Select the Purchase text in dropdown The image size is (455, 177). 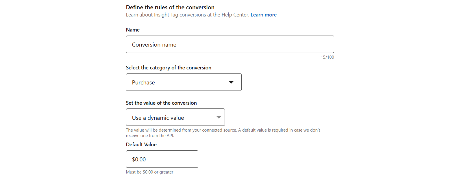(143, 82)
